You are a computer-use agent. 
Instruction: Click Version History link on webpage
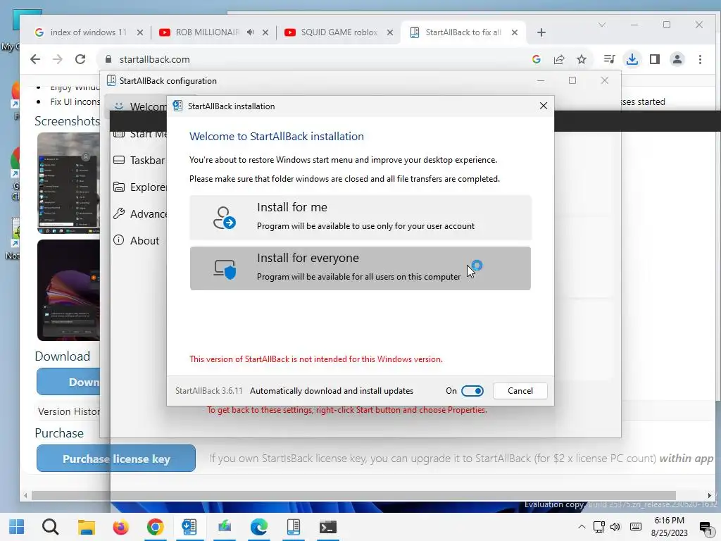click(68, 411)
